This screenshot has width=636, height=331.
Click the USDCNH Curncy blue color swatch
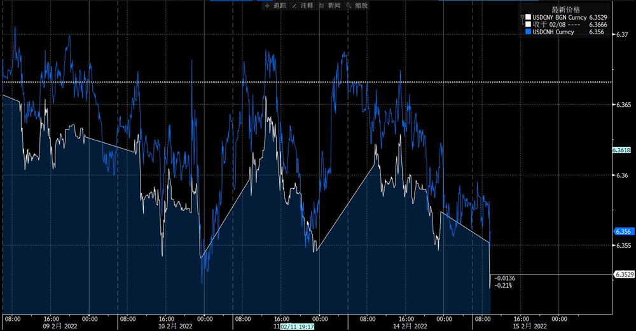(x=527, y=32)
